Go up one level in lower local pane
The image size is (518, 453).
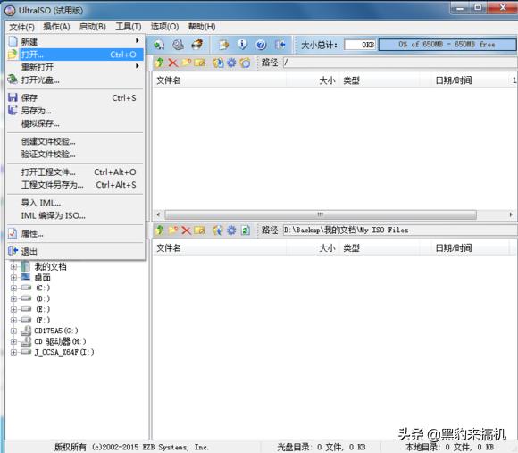pos(160,230)
